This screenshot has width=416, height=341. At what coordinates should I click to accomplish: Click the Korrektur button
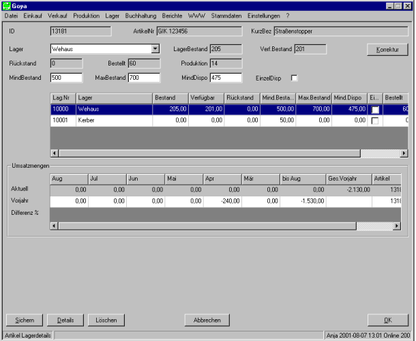tap(387, 50)
